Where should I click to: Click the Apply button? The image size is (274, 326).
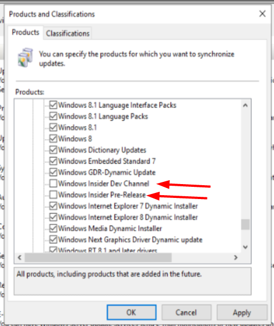[242, 313]
